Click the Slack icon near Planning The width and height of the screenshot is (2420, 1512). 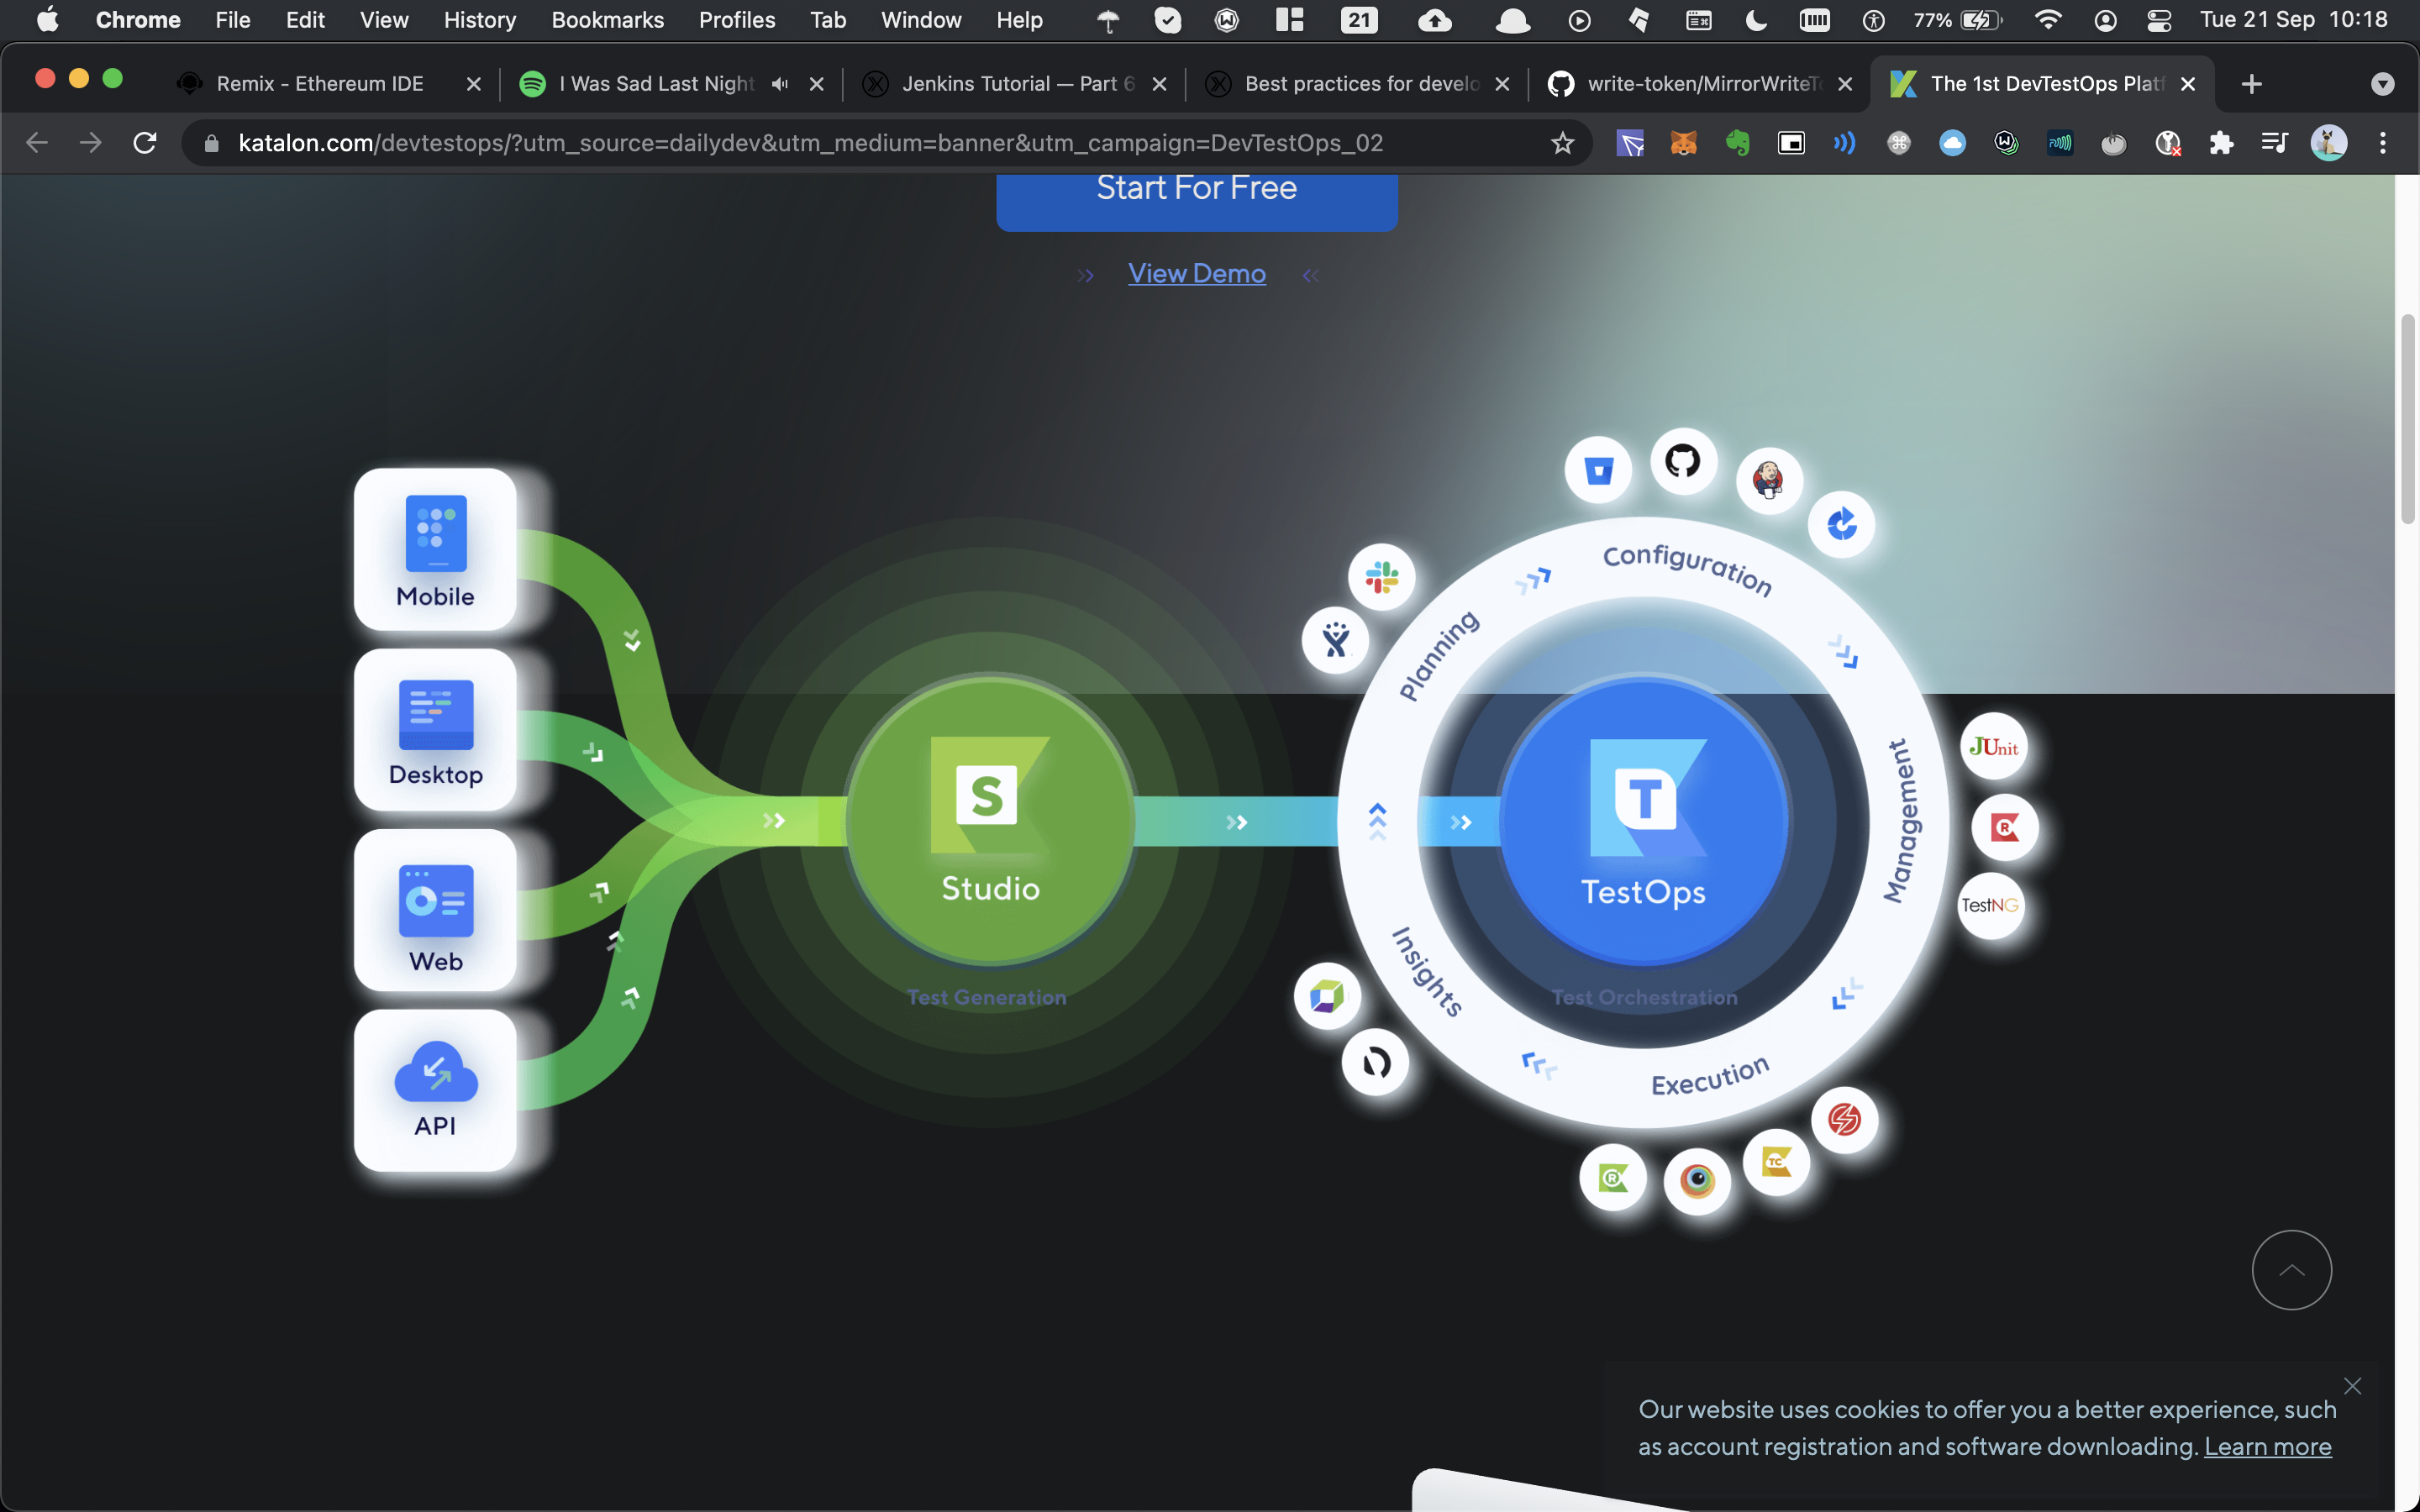(x=1381, y=577)
